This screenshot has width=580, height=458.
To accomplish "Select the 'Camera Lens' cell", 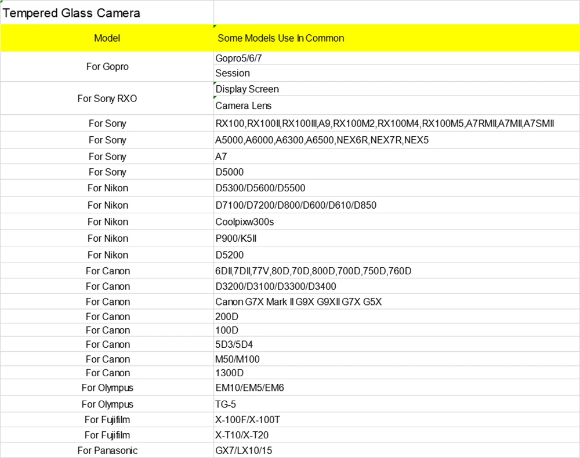I will pos(244,106).
